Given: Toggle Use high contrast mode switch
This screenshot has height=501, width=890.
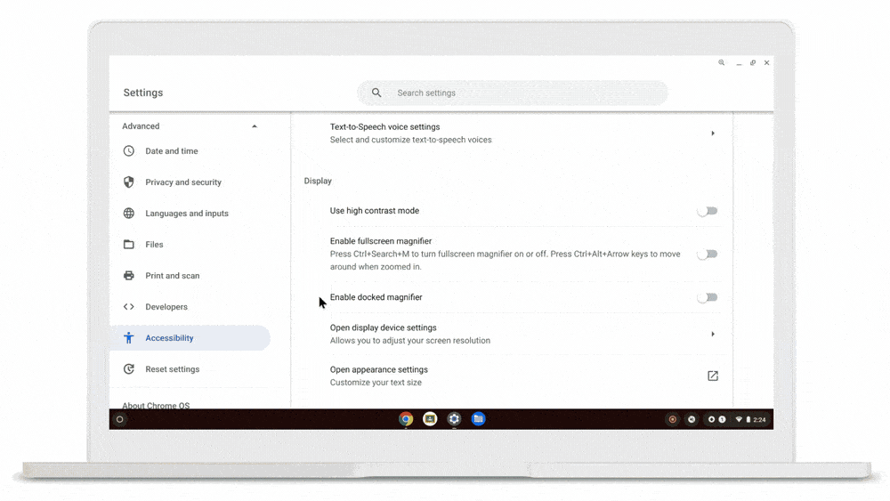Looking at the screenshot, I should coord(708,211).
